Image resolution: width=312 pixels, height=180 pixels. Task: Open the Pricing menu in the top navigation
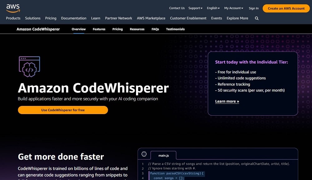[51, 18]
